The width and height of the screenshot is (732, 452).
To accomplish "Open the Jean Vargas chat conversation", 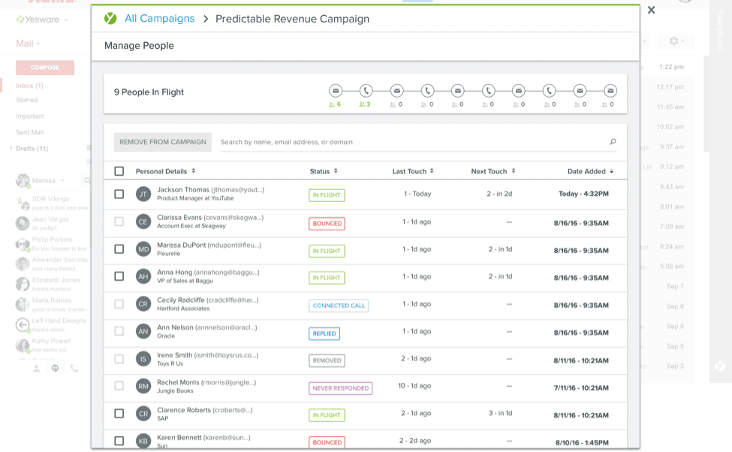I will [x=51, y=223].
